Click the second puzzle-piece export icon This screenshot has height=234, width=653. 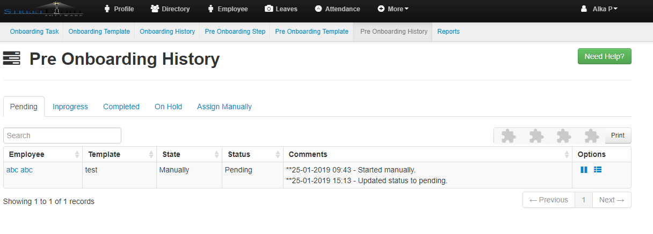tap(536, 136)
